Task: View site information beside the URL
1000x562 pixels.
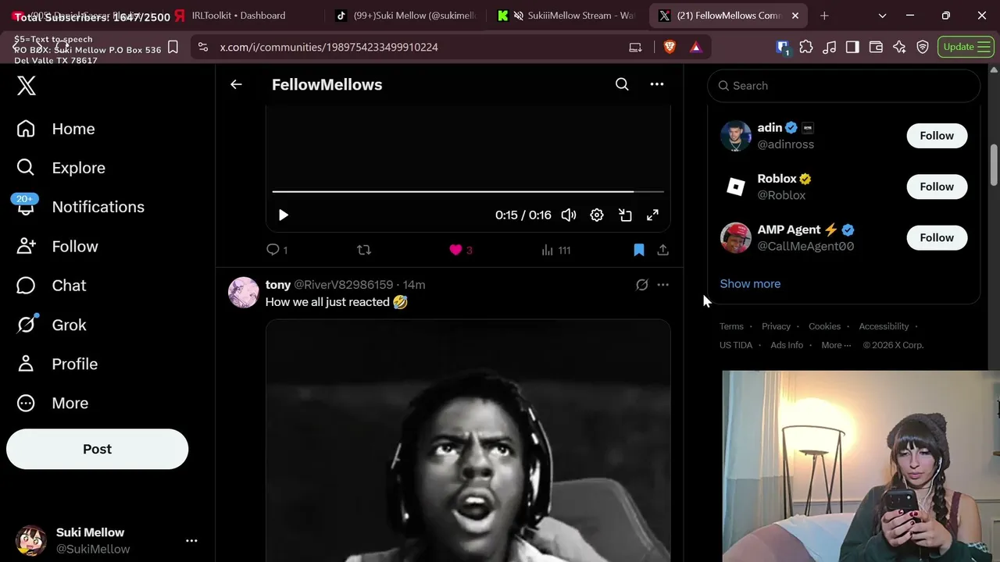Action: tap(203, 47)
